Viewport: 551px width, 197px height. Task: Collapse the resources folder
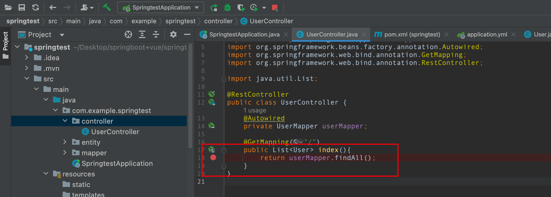coord(46,174)
